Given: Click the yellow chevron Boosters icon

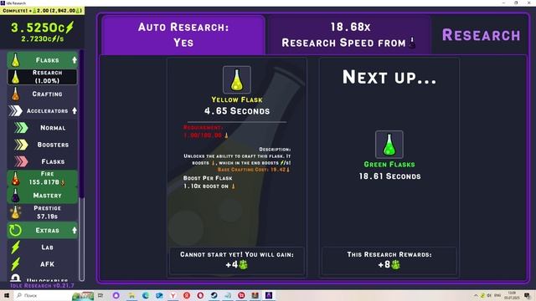Looking at the screenshot, I should pos(21,145).
